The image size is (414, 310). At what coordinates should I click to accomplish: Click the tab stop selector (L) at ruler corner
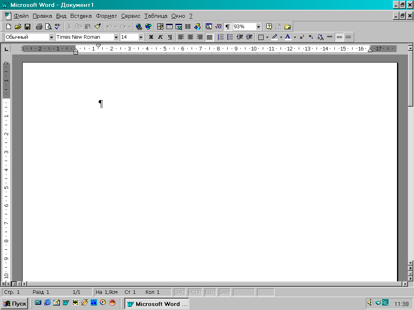[6, 49]
